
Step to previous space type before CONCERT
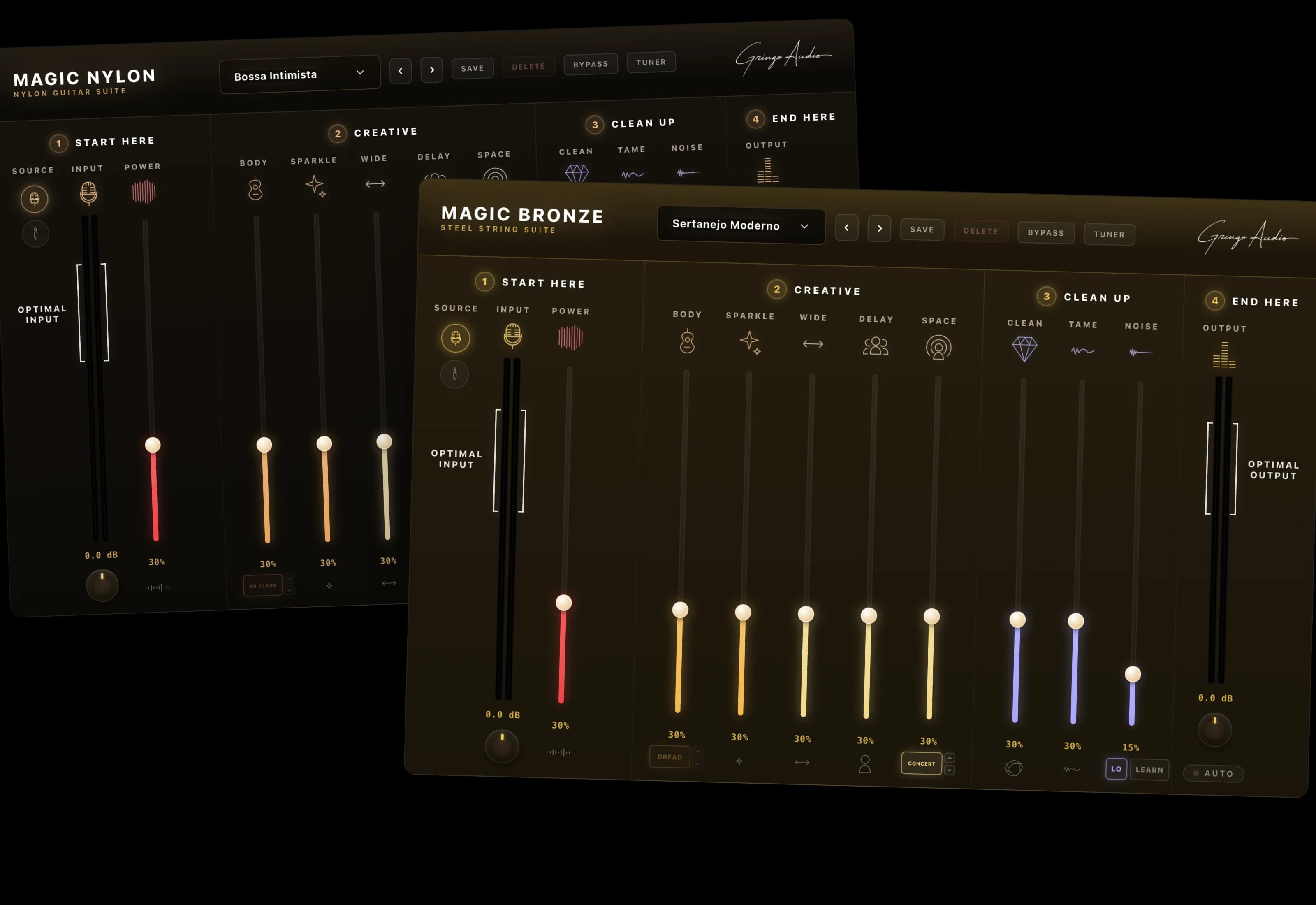click(950, 758)
